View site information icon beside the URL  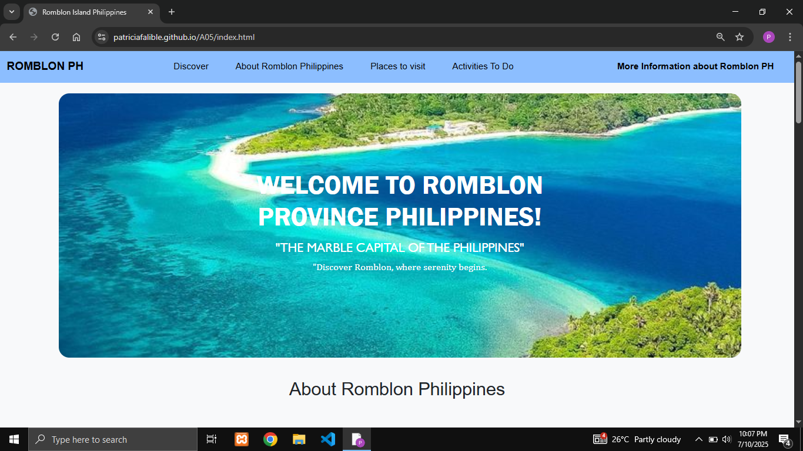102,37
